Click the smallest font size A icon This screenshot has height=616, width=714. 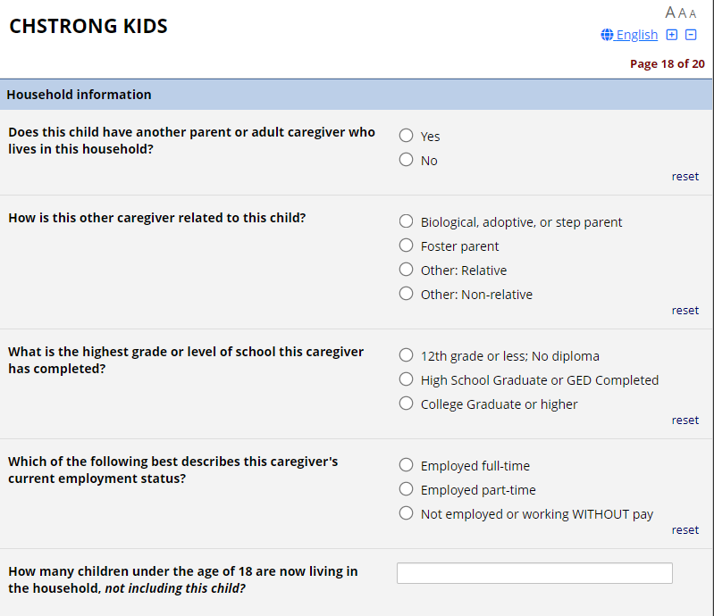[692, 14]
